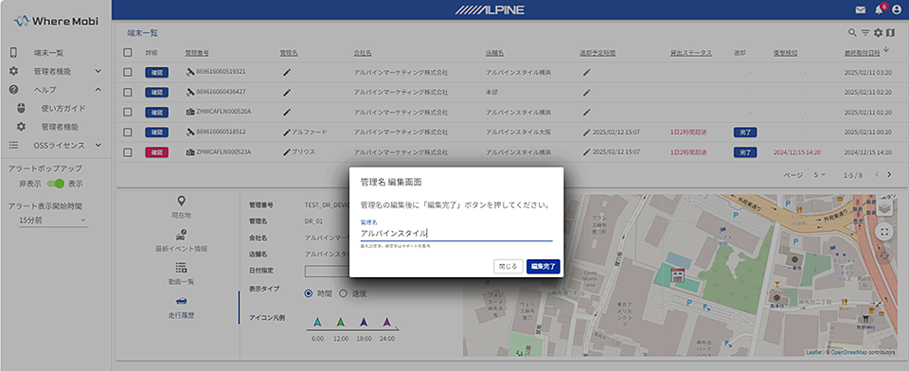Open 最新イベント情報 car event icon
Image resolution: width=909 pixels, height=371 pixels.
[x=182, y=234]
